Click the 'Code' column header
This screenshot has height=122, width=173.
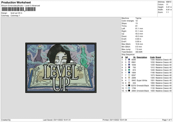point(152,57)
